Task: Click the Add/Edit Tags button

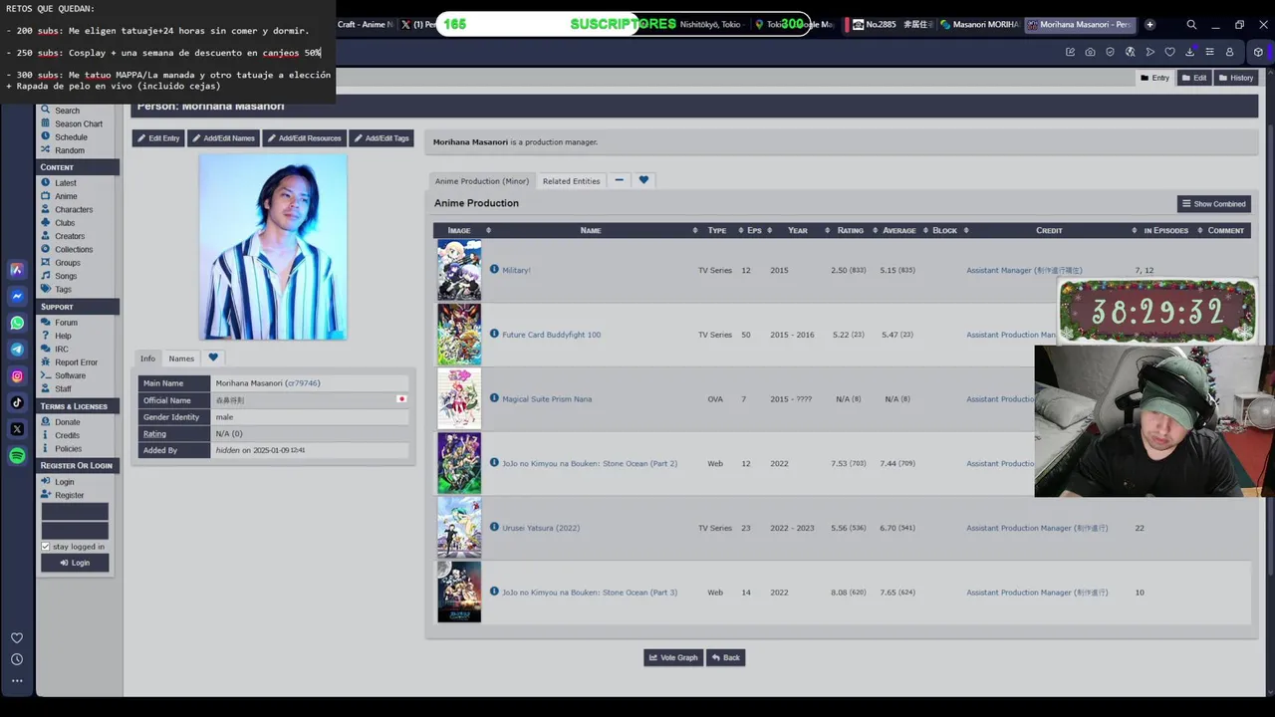Action: pyautogui.click(x=382, y=138)
